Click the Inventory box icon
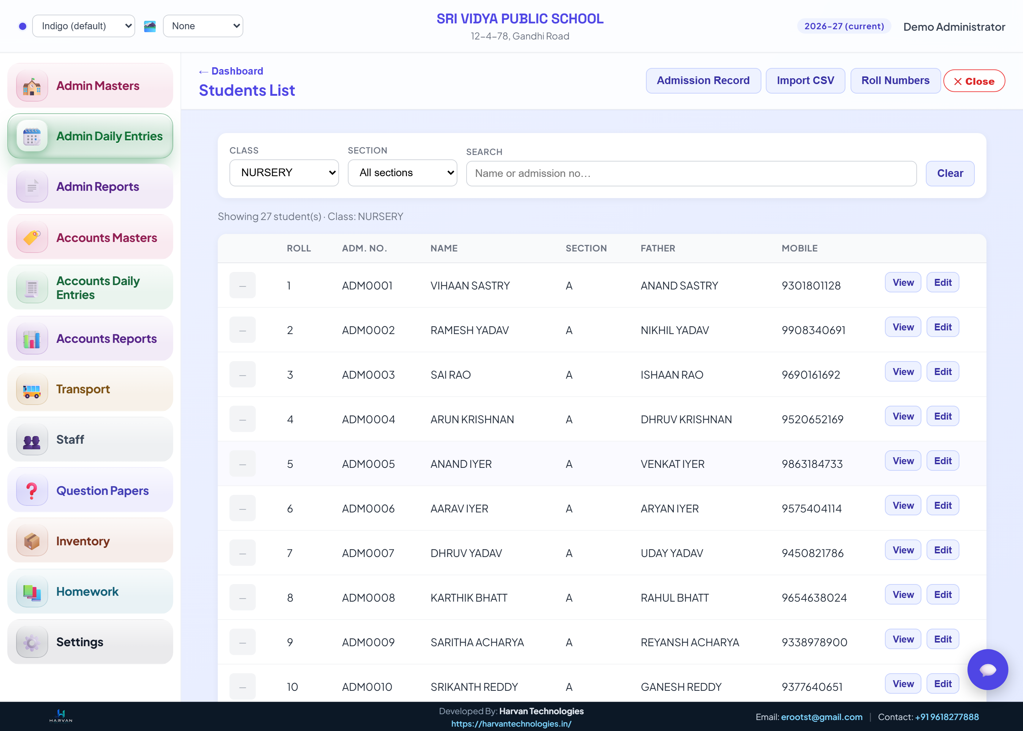Image resolution: width=1023 pixels, height=731 pixels. [32, 541]
